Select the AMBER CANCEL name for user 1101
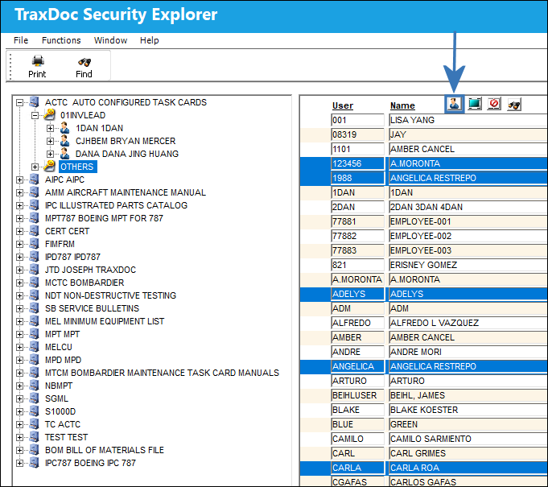The height and width of the screenshot is (487, 548). click(x=468, y=149)
